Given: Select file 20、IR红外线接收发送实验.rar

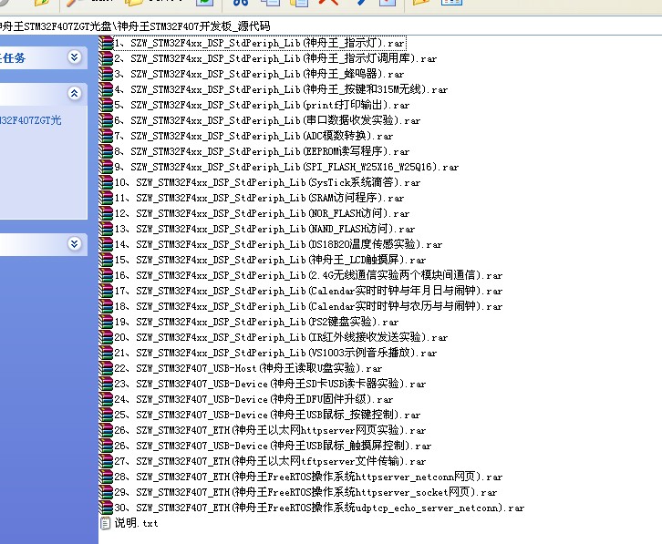Looking at the screenshot, I should click(x=281, y=337).
